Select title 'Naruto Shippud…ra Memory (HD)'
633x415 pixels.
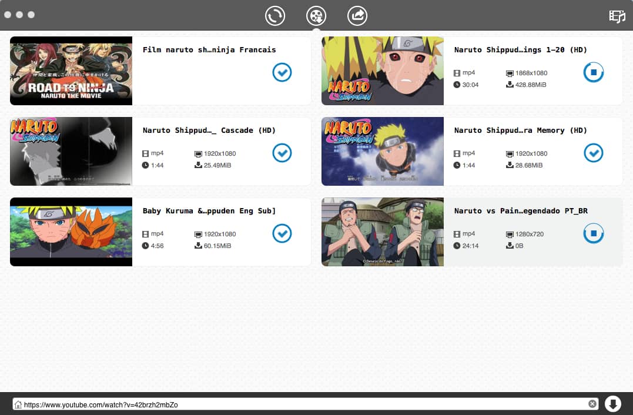point(520,130)
